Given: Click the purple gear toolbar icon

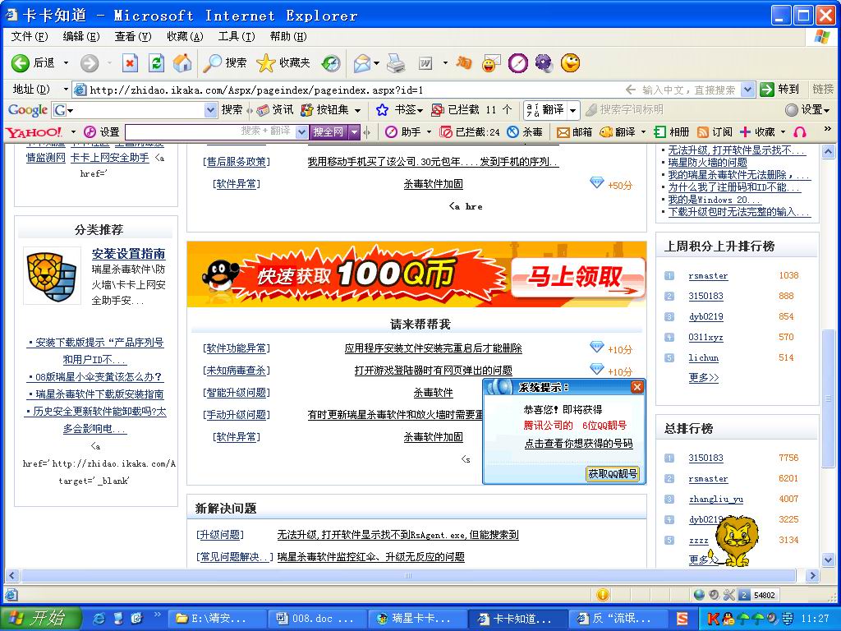Looking at the screenshot, I should pyautogui.click(x=544, y=63).
